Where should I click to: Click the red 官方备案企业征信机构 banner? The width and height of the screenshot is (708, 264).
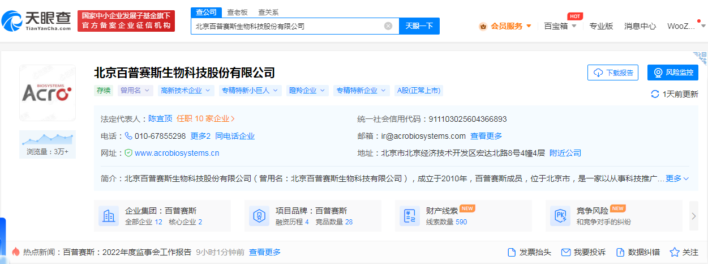pos(126,21)
